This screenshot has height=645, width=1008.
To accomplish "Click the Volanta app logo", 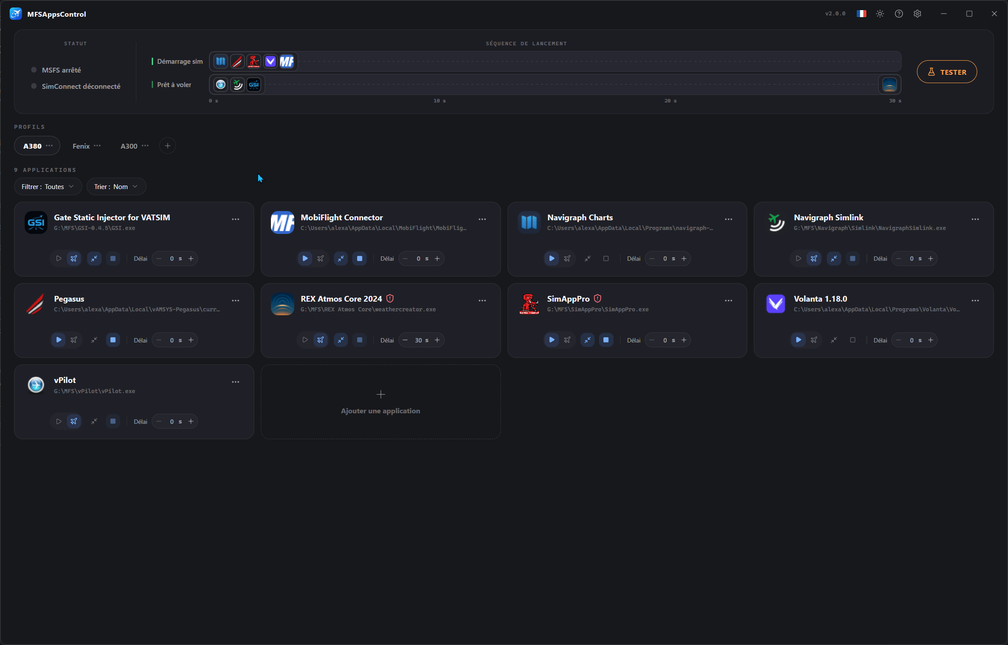I will coord(776,304).
